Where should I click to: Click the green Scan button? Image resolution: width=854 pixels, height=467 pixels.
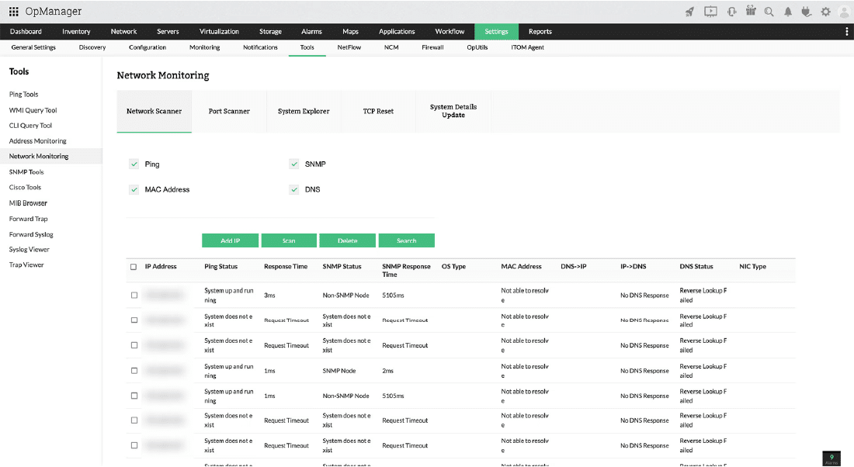289,240
